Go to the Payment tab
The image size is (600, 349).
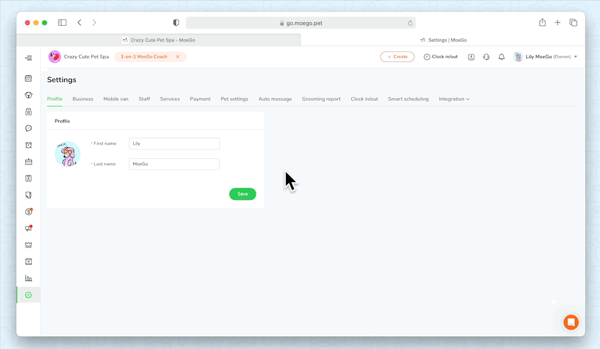coord(200,99)
